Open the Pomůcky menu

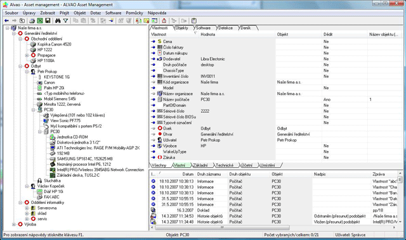point(134,13)
